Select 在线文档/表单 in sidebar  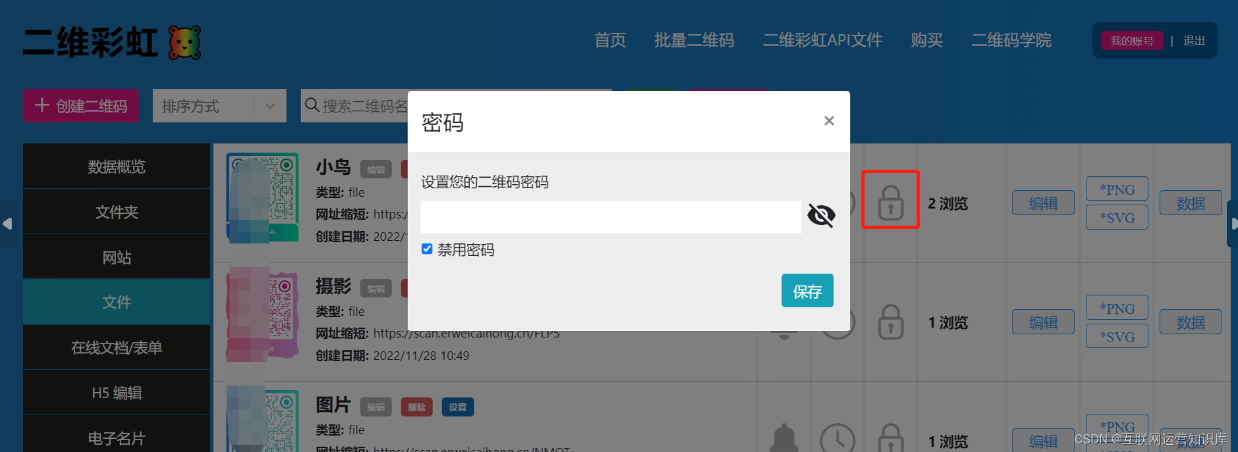pyautogui.click(x=117, y=347)
